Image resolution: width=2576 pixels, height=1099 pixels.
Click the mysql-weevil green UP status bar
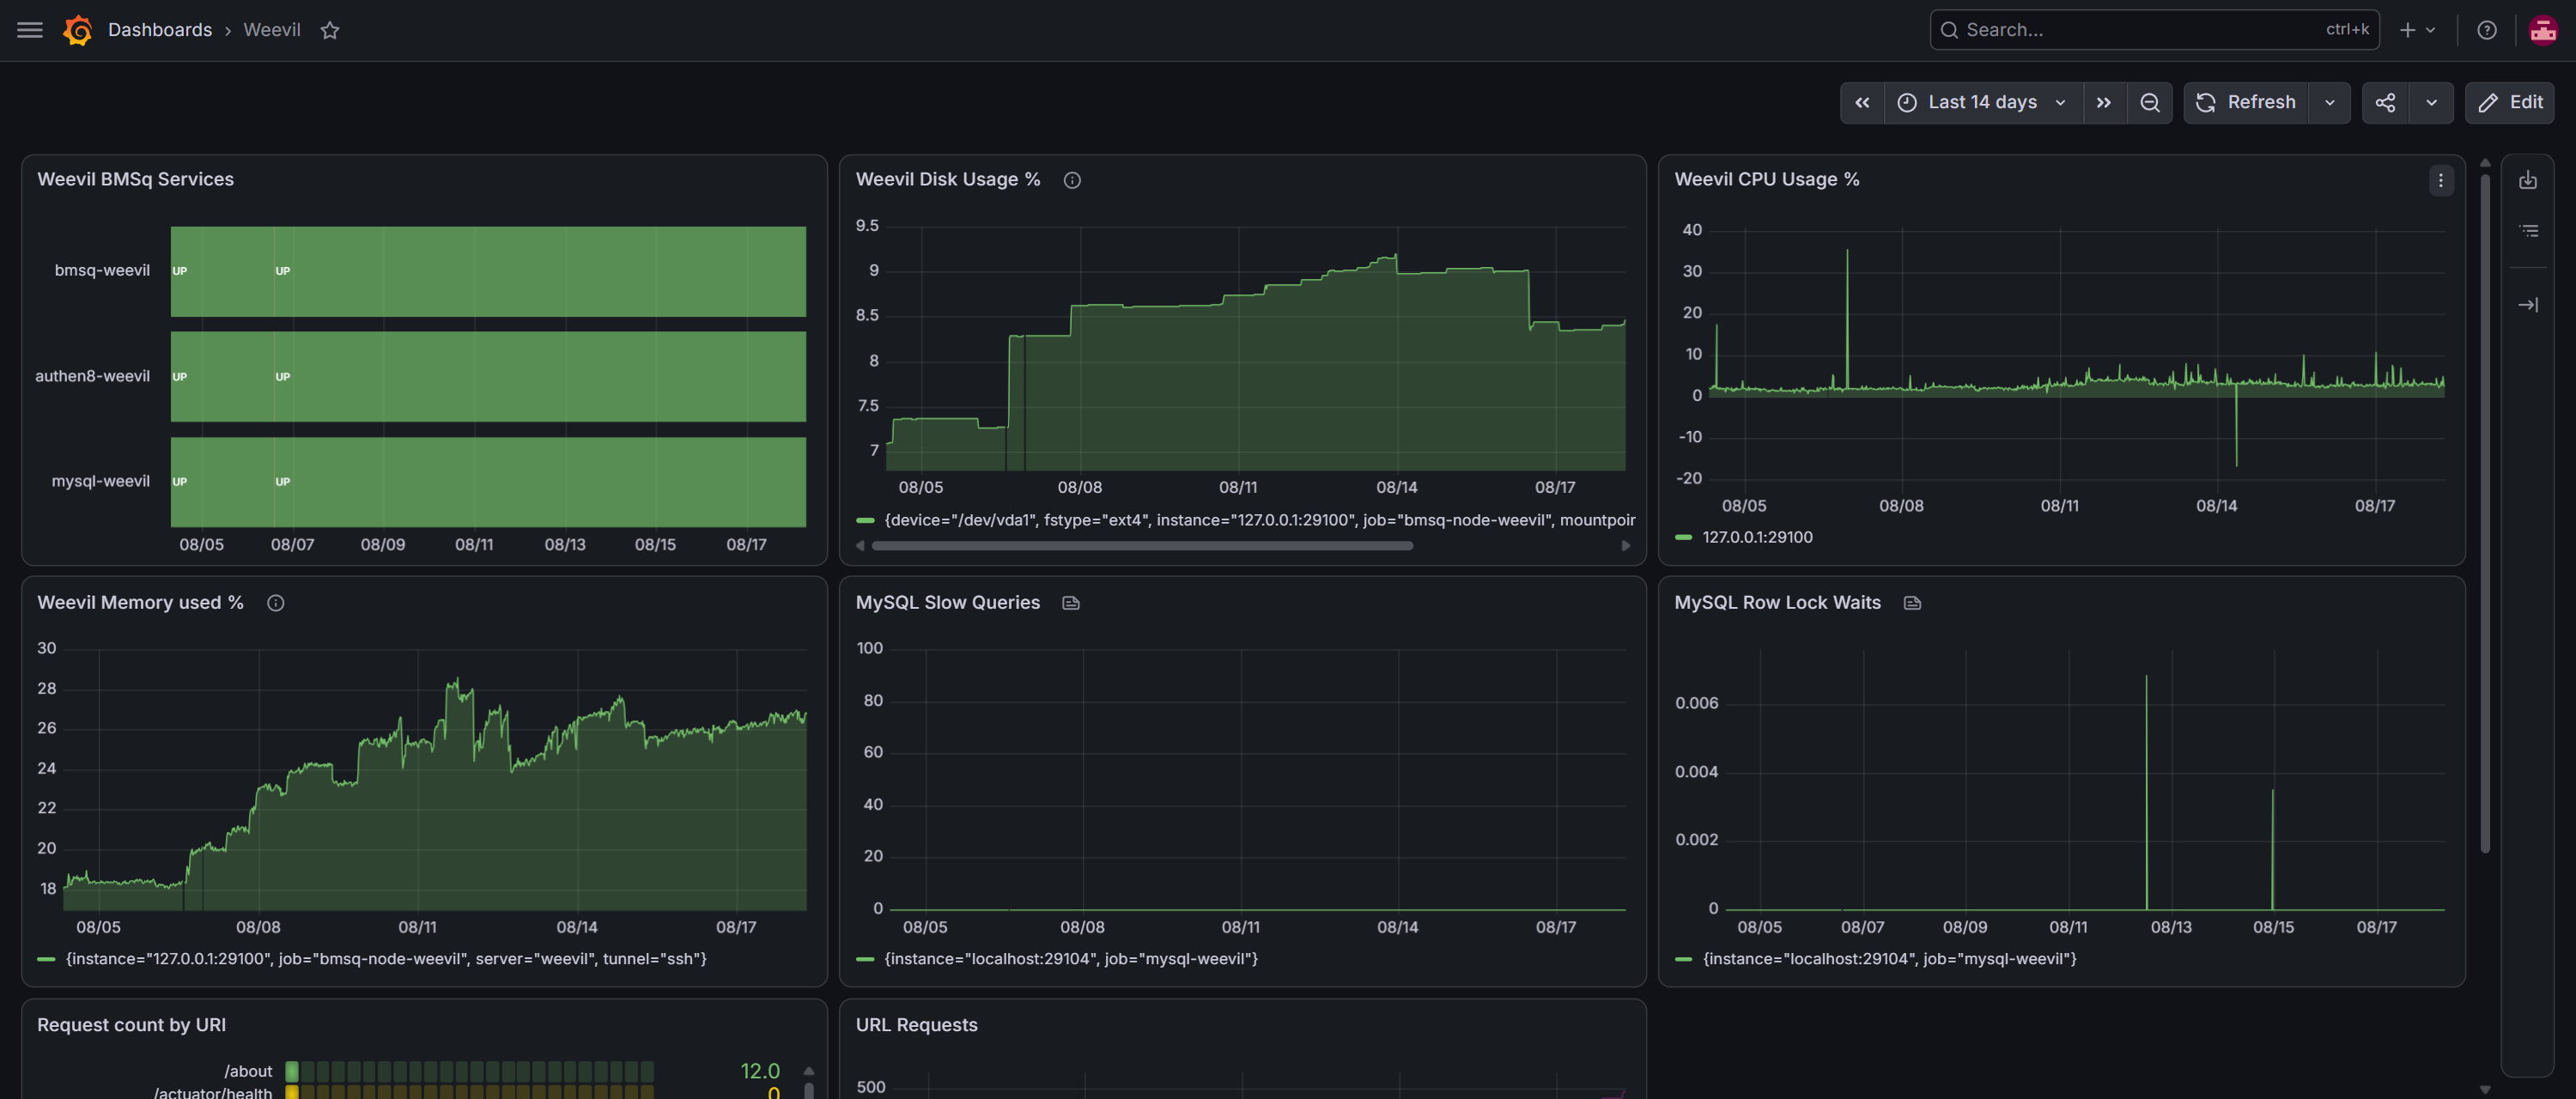coord(488,482)
